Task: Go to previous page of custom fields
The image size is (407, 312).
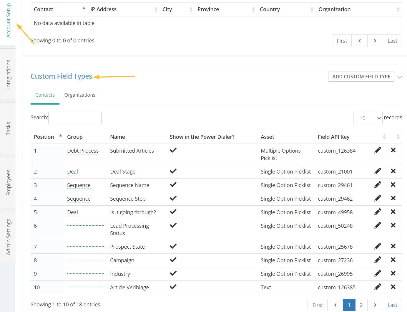Action: 335,305
